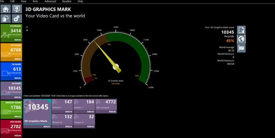Viewport: 275px width, 138px height.
Task: Rerun the DirectX 9 test
Action: coord(68,112)
